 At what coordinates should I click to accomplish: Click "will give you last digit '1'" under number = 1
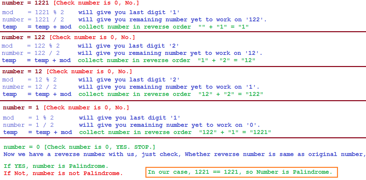tap(130, 118)
